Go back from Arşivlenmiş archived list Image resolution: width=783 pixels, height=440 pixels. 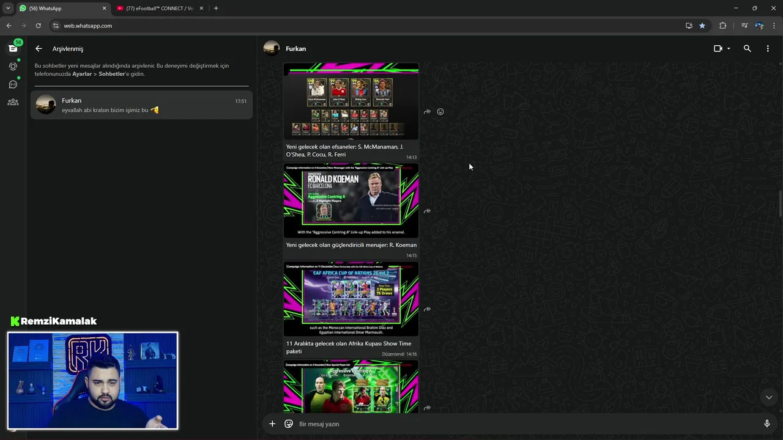pos(39,48)
